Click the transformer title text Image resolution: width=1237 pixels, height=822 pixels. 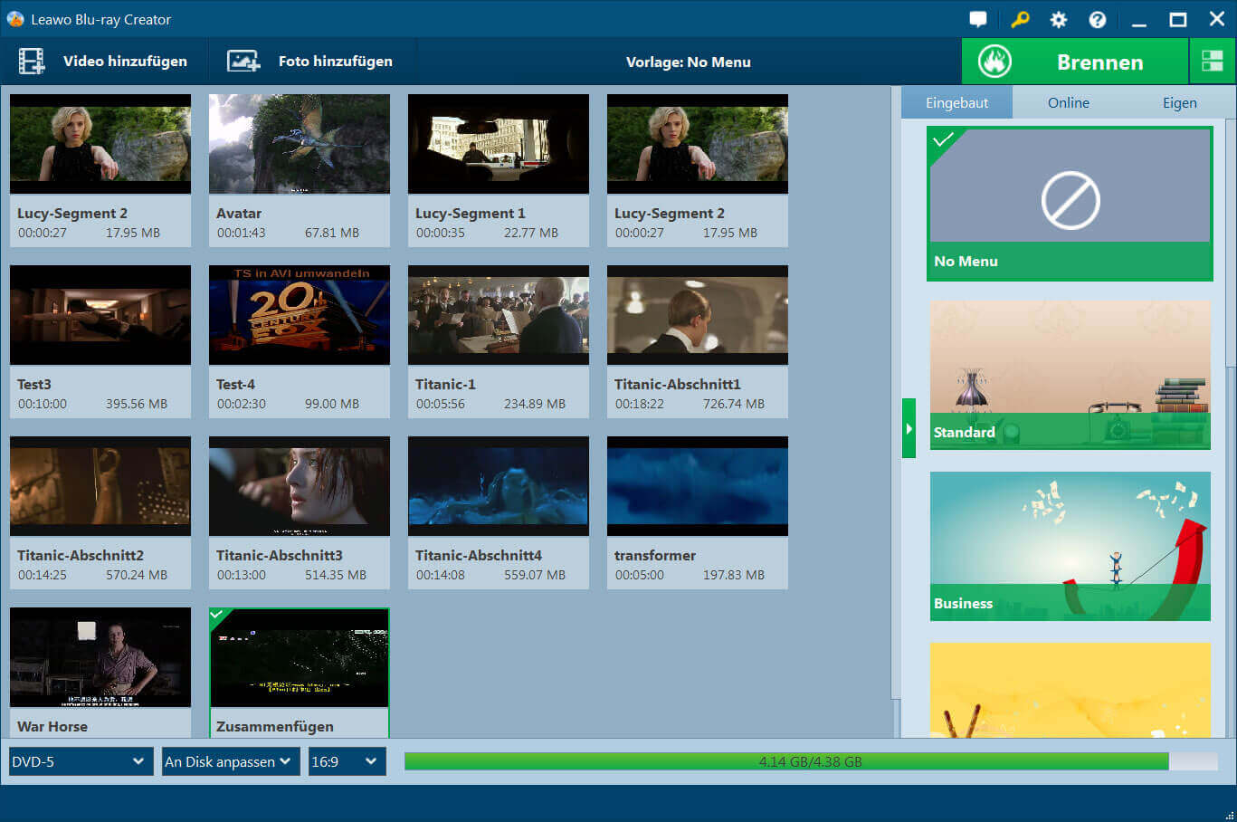(655, 555)
